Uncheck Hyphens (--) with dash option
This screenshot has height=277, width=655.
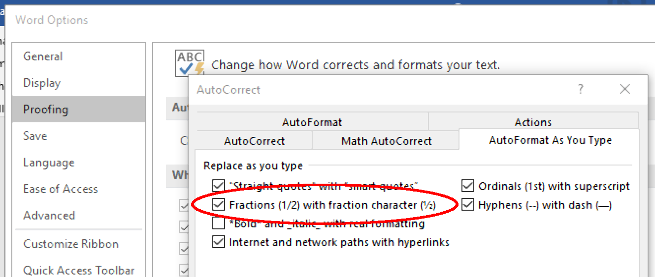[x=467, y=205]
